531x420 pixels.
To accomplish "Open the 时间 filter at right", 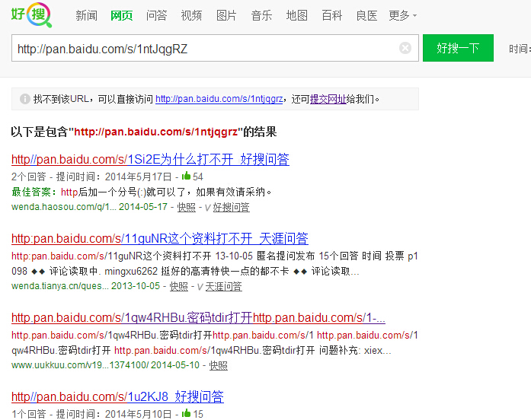I will click(x=520, y=49).
